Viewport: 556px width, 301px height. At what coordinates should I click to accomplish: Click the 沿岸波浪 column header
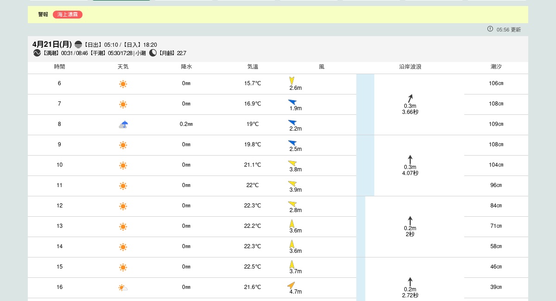(x=410, y=67)
